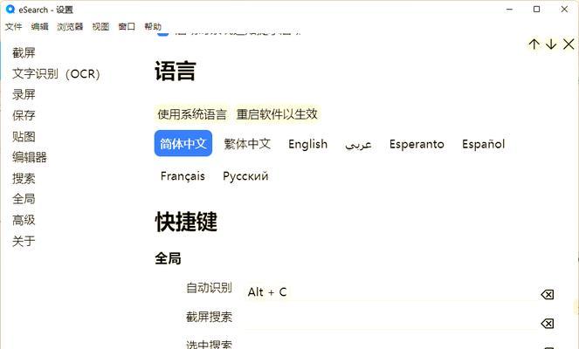Clear the 截屏搜索 shortcut with backspace icon
Screen dimensions: 579x349
(548, 324)
